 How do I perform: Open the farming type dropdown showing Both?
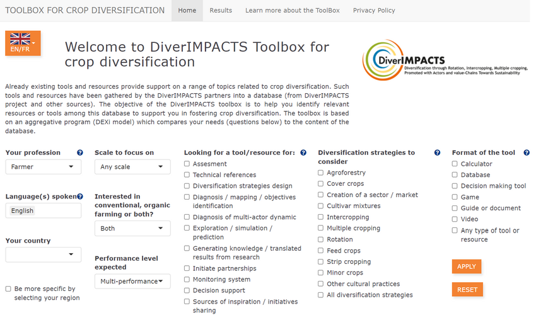pos(132,229)
